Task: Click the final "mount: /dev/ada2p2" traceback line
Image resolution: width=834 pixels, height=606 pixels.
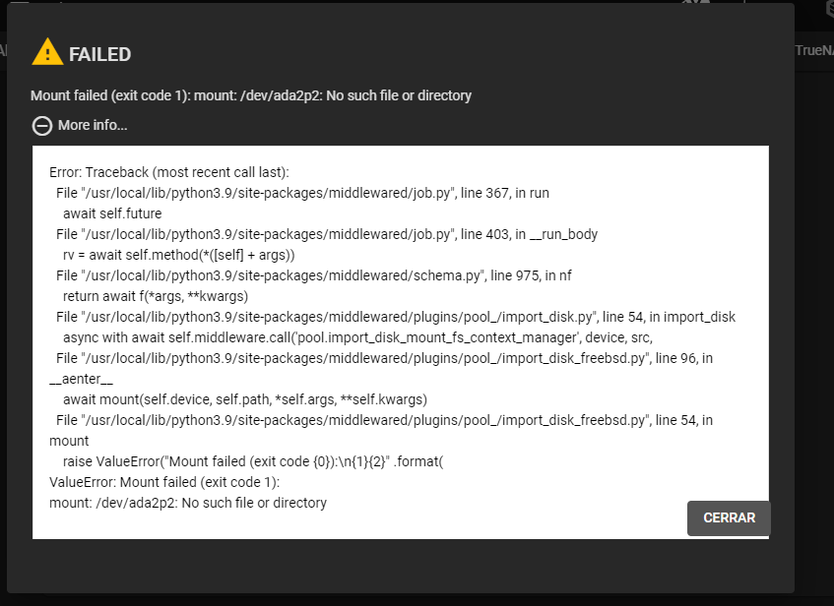Action: (188, 503)
